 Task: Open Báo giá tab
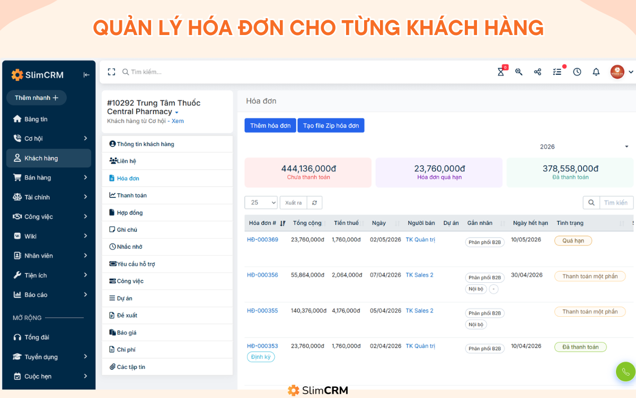click(x=167, y=333)
